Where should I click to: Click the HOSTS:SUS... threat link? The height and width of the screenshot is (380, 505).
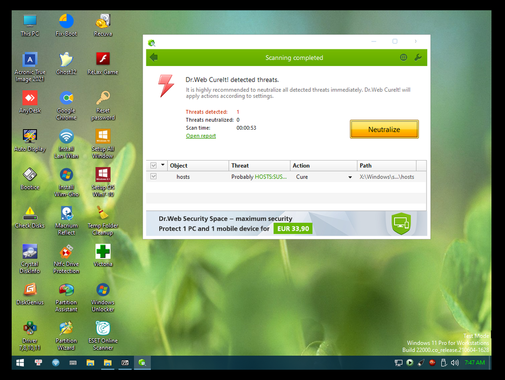coord(271,177)
